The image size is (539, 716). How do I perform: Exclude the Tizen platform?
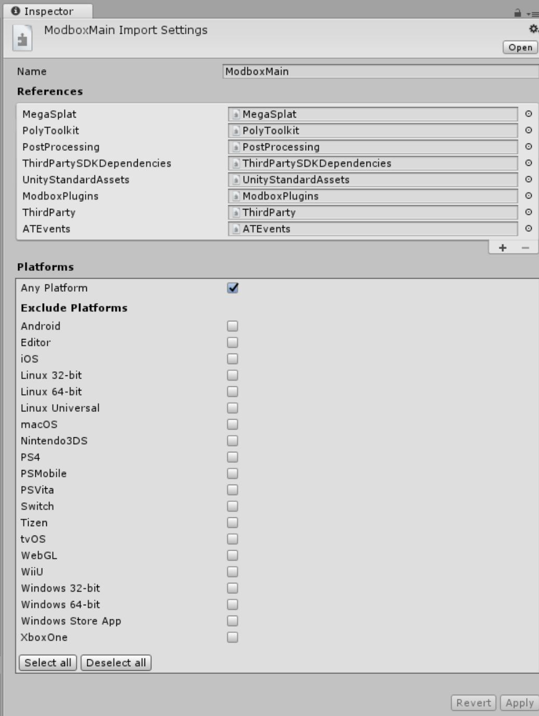coord(232,523)
